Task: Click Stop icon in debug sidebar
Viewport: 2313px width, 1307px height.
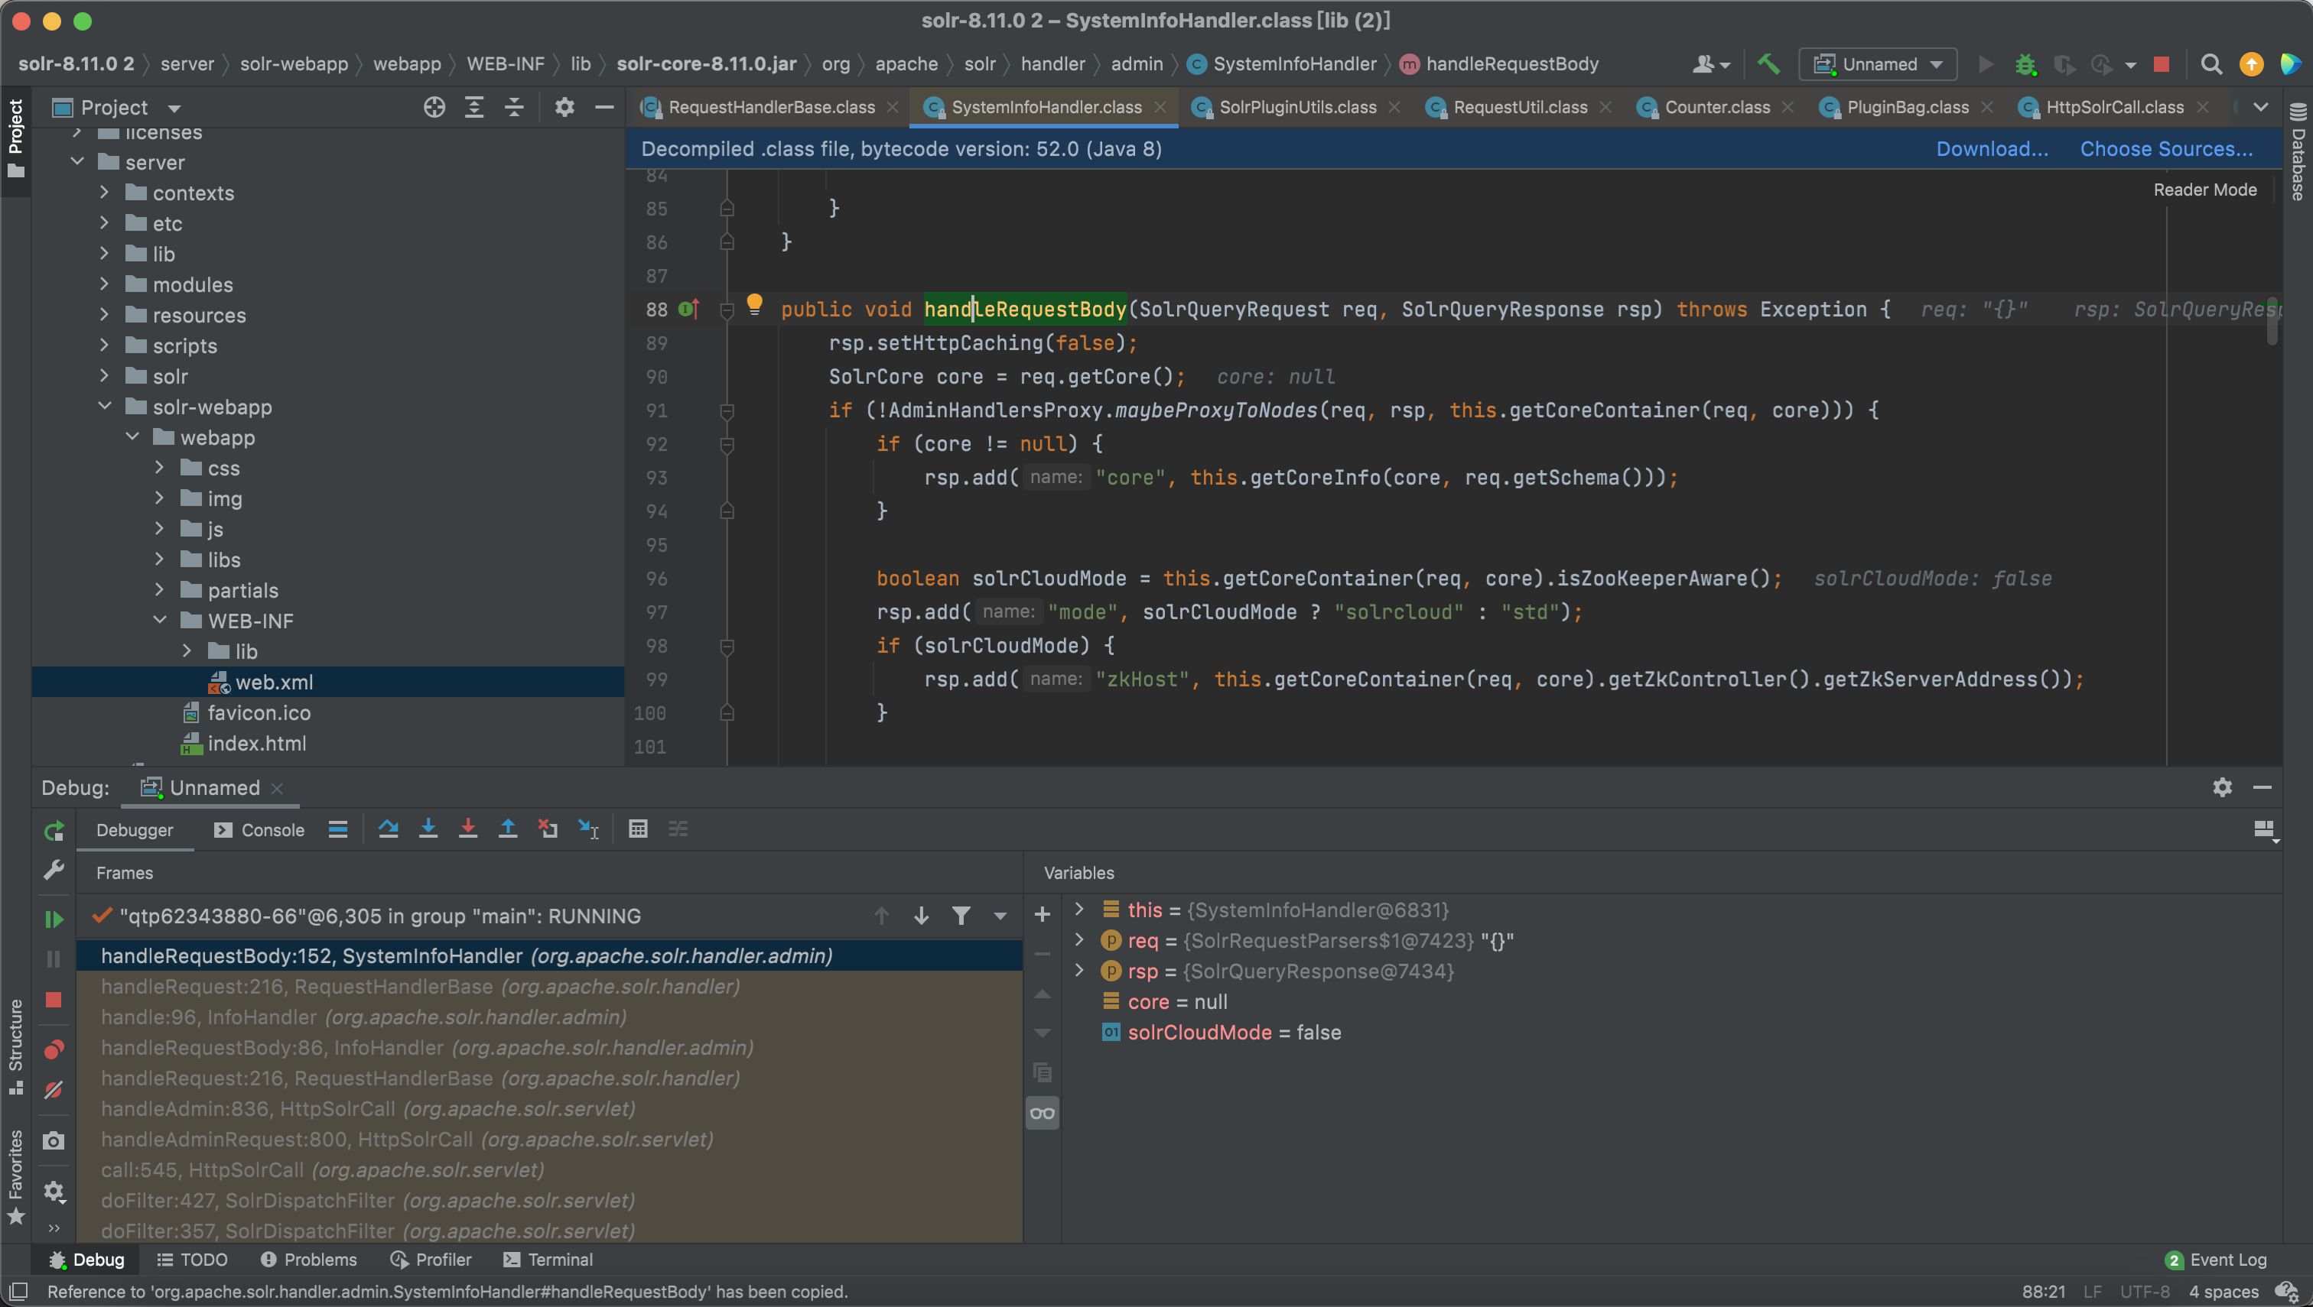Action: tap(54, 1000)
